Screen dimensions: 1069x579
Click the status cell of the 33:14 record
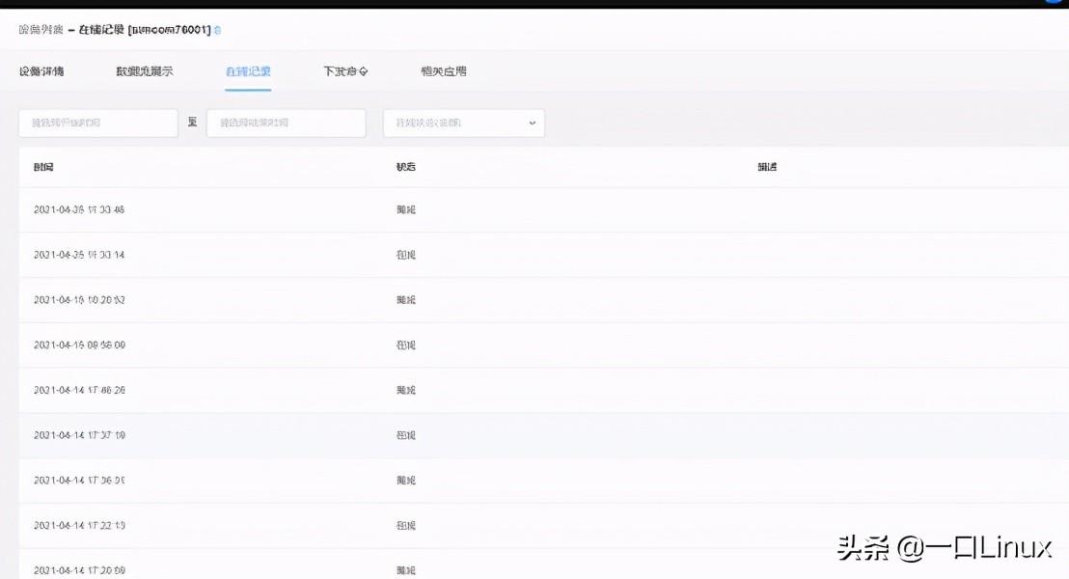[405, 255]
